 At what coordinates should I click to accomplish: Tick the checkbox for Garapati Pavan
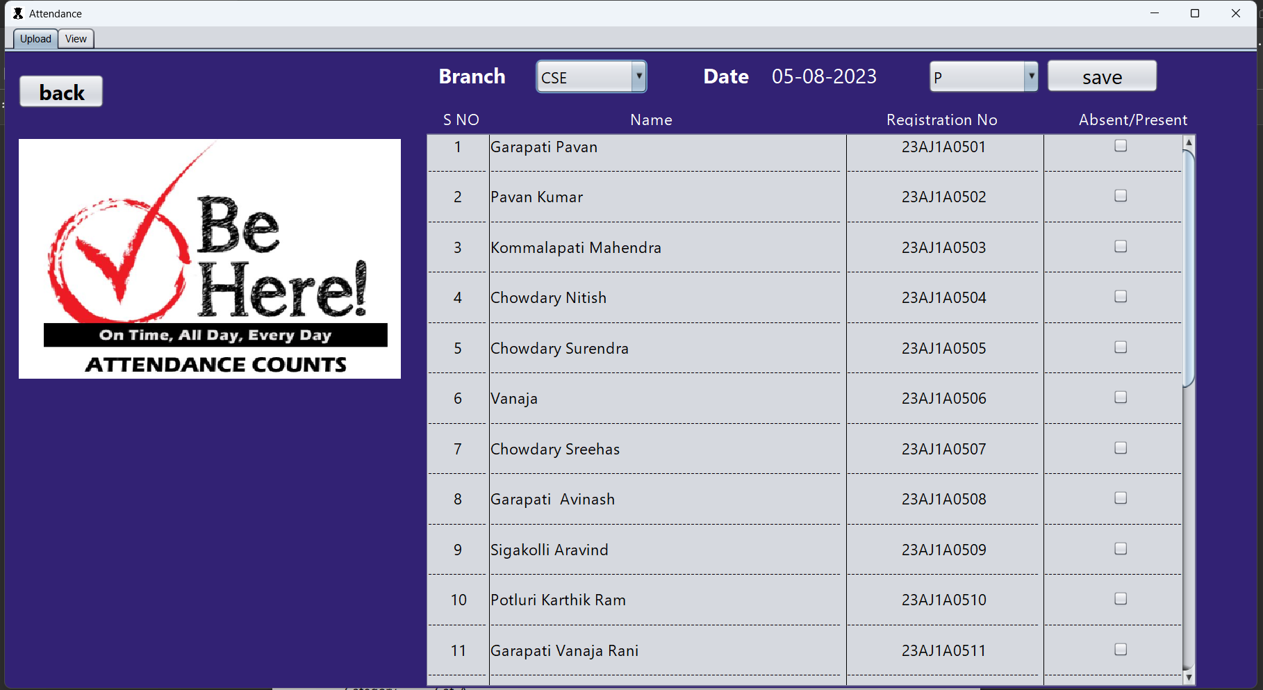tap(1121, 145)
